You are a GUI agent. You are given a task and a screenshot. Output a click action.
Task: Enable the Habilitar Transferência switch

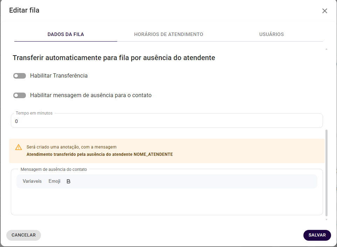point(20,76)
